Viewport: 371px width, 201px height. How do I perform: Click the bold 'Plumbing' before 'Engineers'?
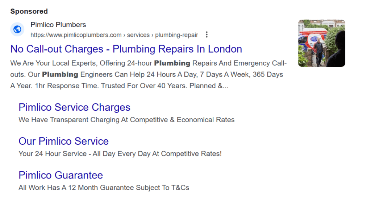tap(60, 74)
